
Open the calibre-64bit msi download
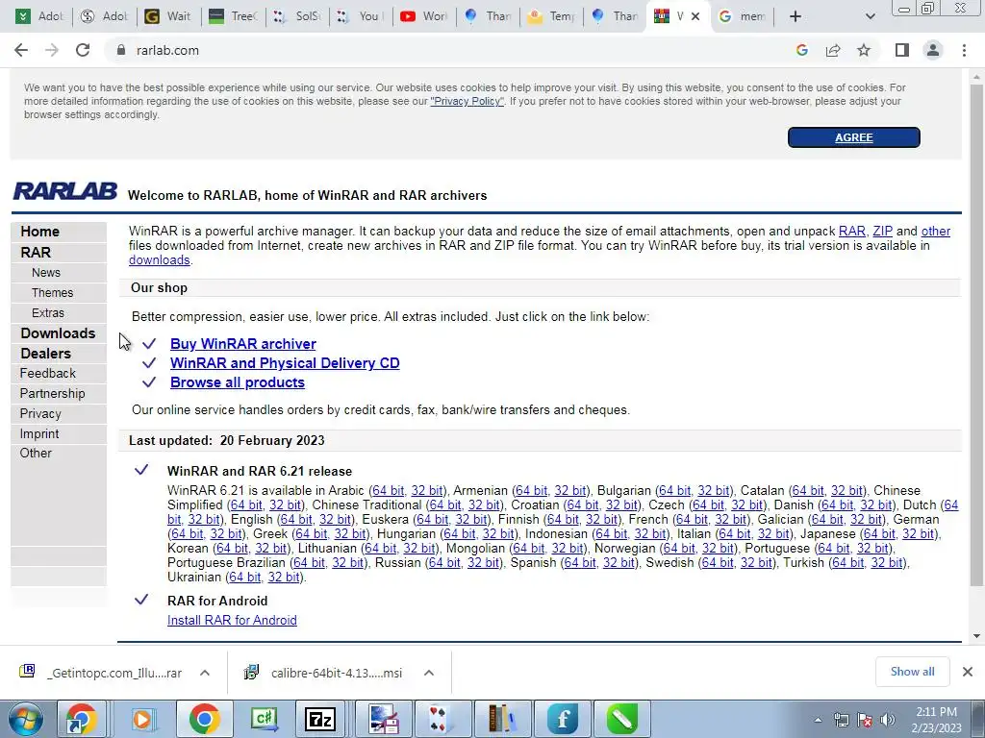pos(324,673)
